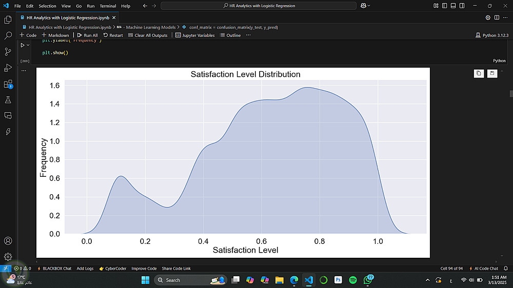Open the Blackbox lightning icon in activity bar
The width and height of the screenshot is (513, 288).
point(8,131)
